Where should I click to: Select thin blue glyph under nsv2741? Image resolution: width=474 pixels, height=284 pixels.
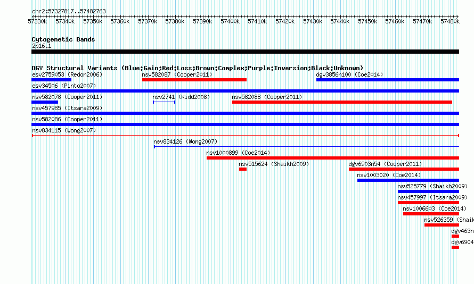pyautogui.click(x=164, y=102)
